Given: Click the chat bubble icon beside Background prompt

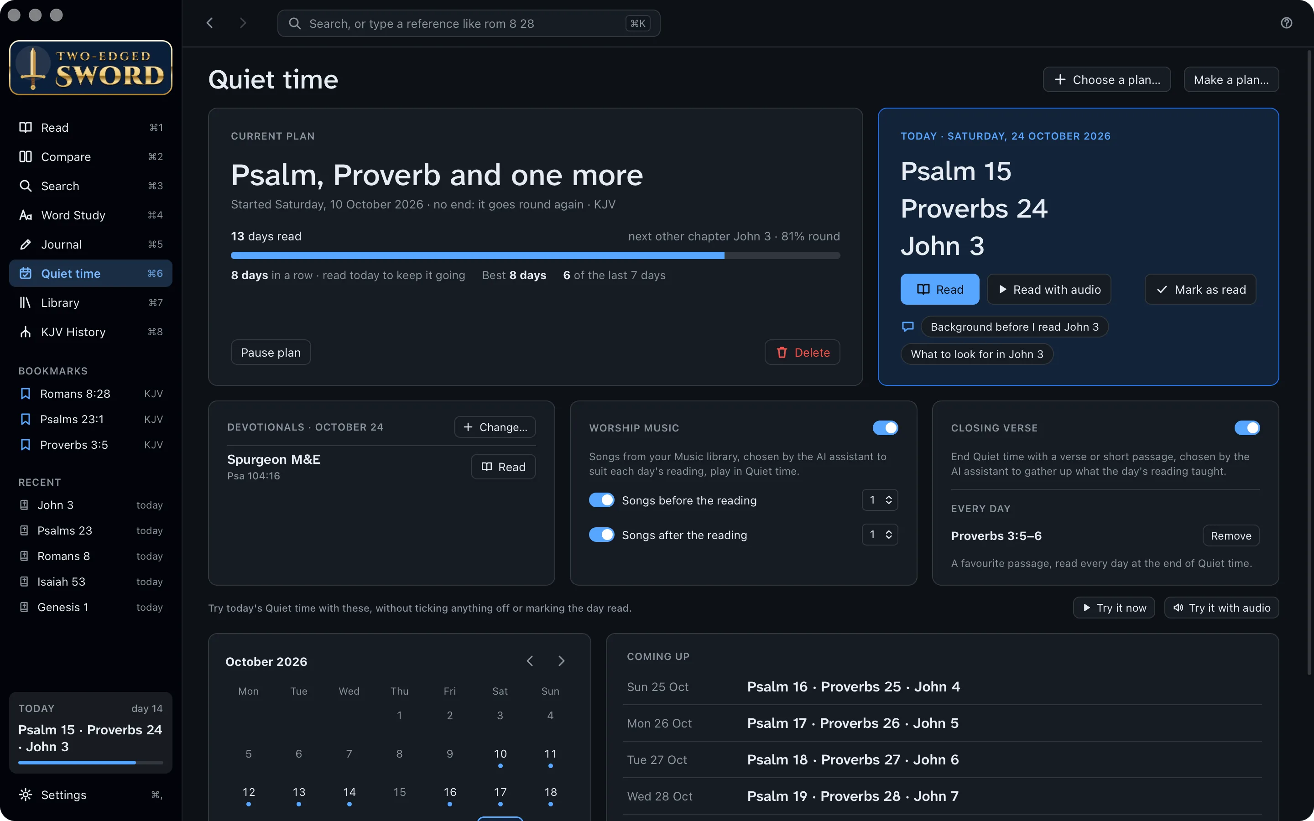Looking at the screenshot, I should [908, 326].
